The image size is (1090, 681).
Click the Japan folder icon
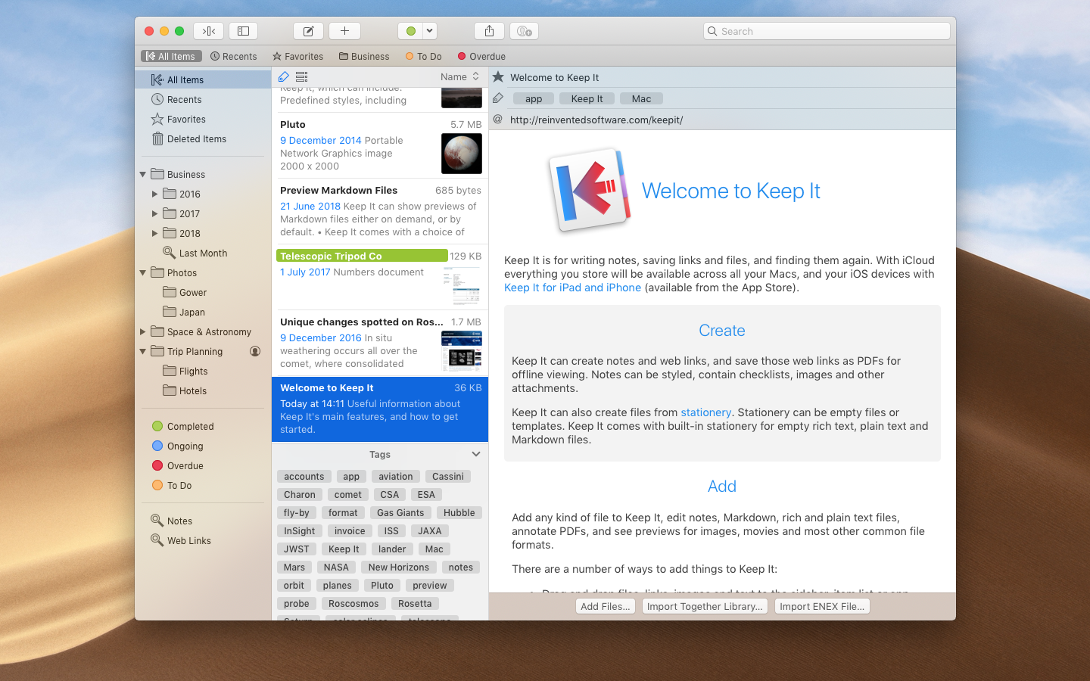[x=170, y=312]
